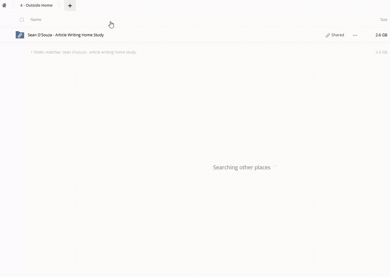Image resolution: width=390 pixels, height=277 pixels.
Task: Go to the Home root folder icon
Action: click(x=4, y=5)
